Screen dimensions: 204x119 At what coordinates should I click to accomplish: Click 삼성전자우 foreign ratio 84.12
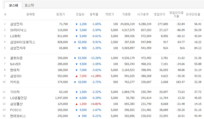point(198,48)
